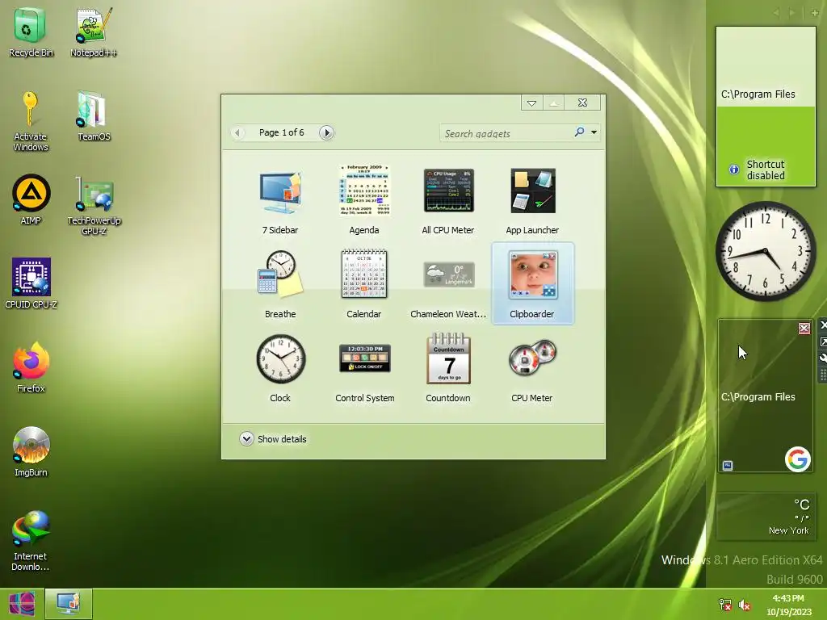Launch CPUID CPU-Z shortcut
Image resolution: width=827 pixels, height=620 pixels.
(31, 283)
